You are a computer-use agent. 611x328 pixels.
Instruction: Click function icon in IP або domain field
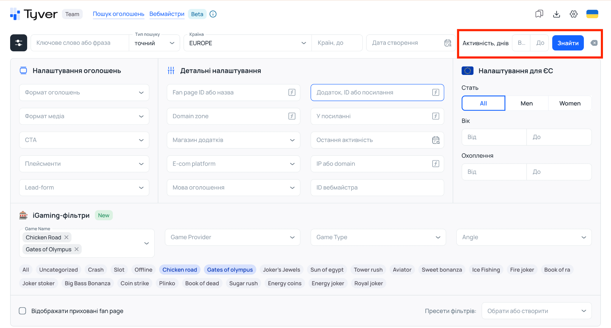436,164
